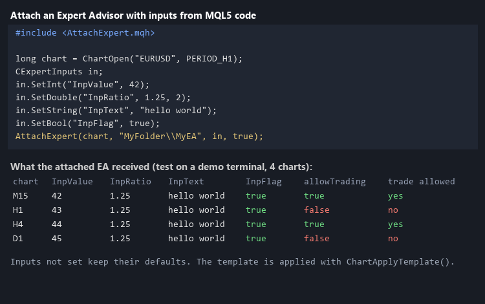Click the 'in.SetDouble("InpRatio", 1.25, 2);' line
The image size is (485, 304).
tap(103, 98)
